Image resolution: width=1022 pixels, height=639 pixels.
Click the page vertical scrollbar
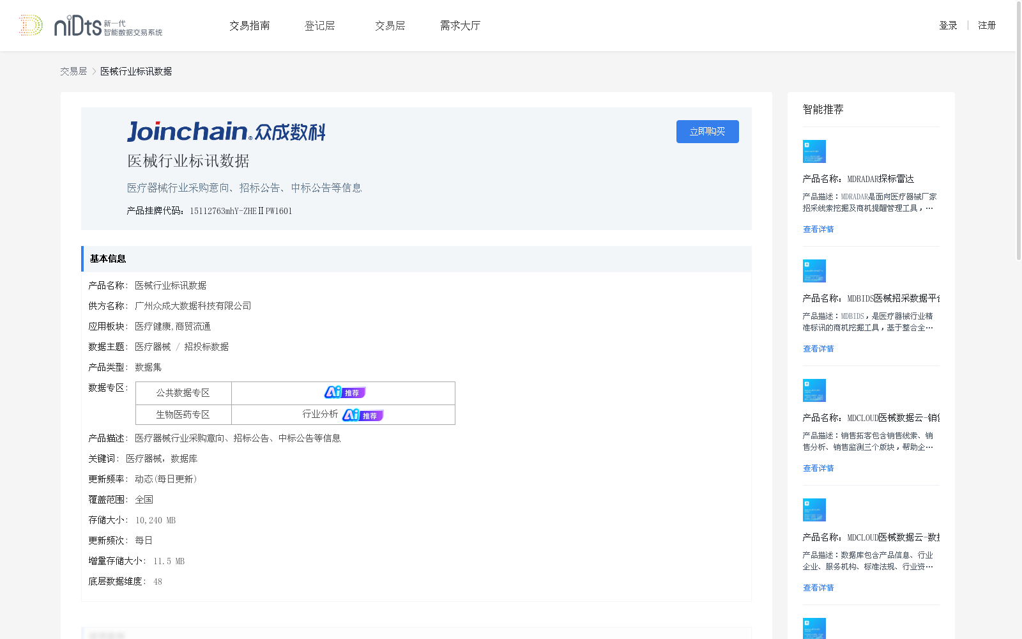(1019, 131)
